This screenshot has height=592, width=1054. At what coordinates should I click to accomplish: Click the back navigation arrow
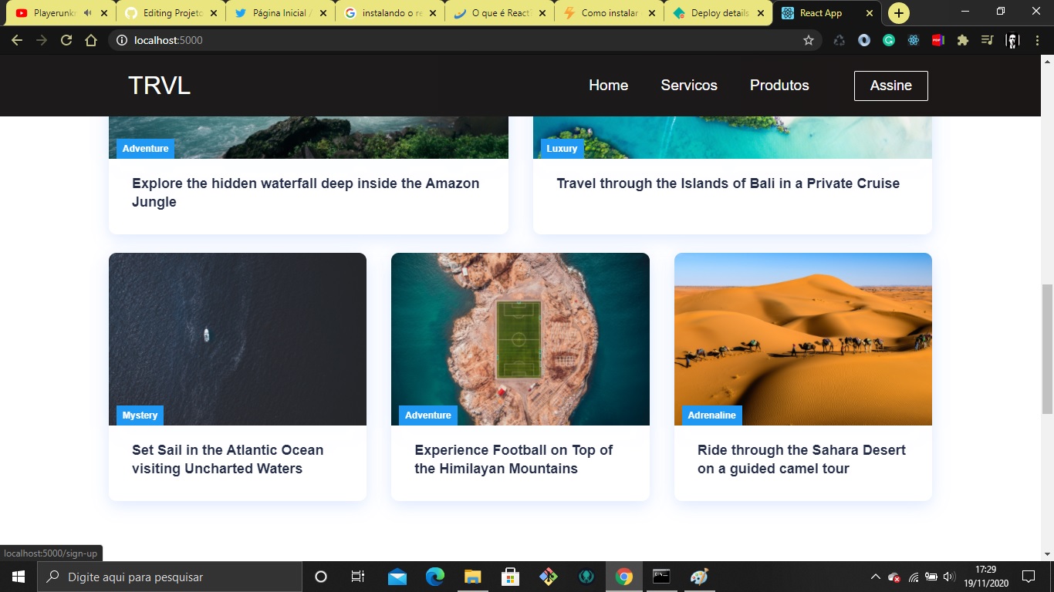[x=16, y=40]
